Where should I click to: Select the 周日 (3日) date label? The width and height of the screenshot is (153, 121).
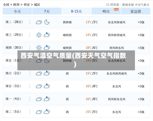tap(13, 86)
